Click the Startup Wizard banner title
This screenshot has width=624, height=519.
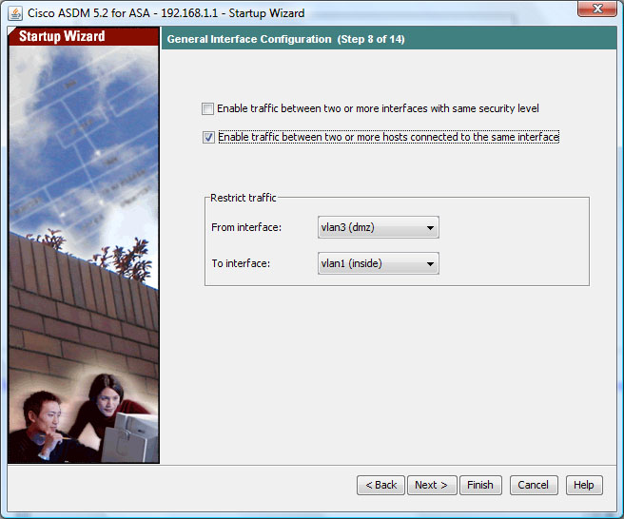click(x=62, y=36)
